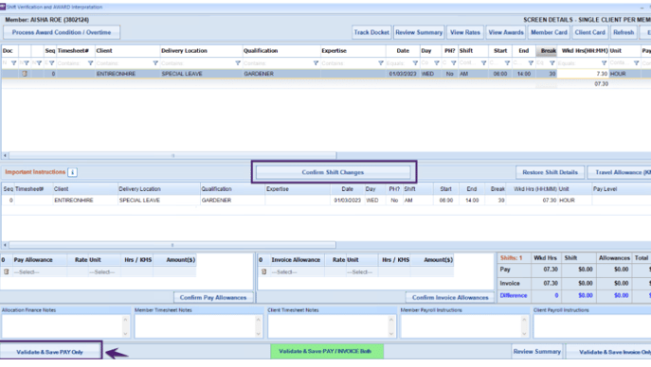Select SPECIAL LEAVE cell in the upper grid
The height and width of the screenshot is (367, 651).
[x=201, y=74]
